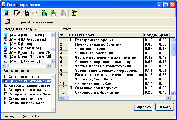This screenshot has height=120, width=177.
Task: Click the green weight icon with list
Action: (x=53, y=13)
